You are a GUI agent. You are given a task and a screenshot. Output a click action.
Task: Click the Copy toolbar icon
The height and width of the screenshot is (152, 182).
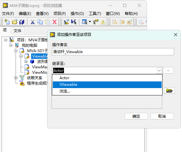pyautogui.click(x=40, y=22)
